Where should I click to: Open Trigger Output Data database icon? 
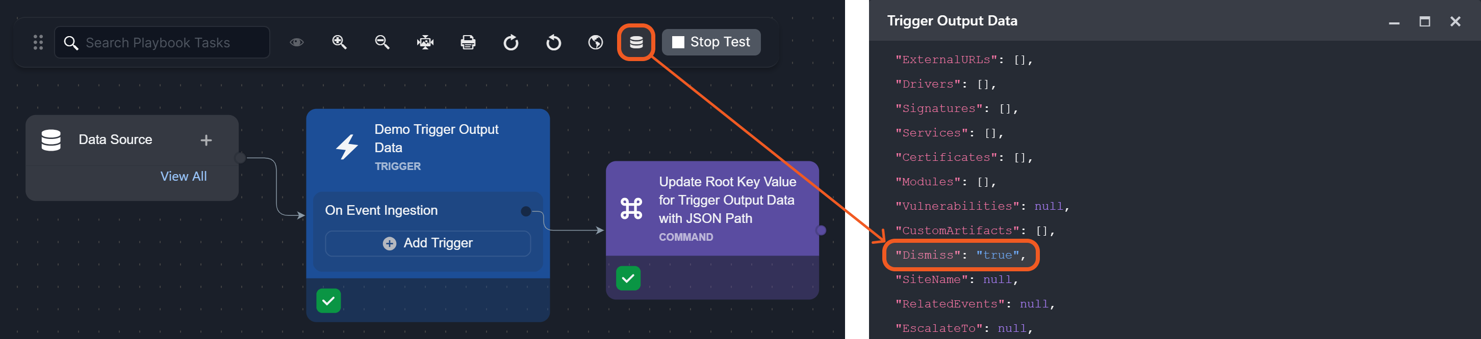tap(636, 42)
